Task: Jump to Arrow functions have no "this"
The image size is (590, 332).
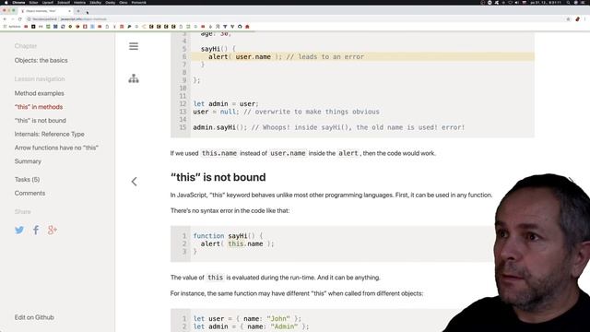Action: click(56, 148)
